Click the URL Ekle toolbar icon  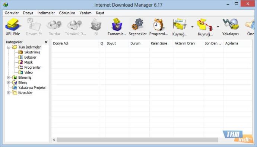click(13, 25)
